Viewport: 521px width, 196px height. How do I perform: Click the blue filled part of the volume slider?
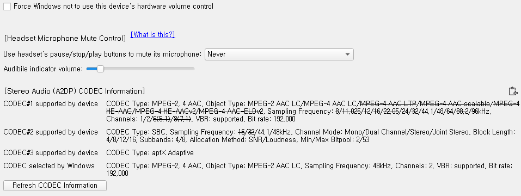pyautogui.click(x=91, y=69)
